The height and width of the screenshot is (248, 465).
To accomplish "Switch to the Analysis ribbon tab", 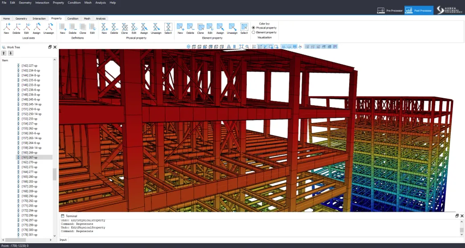I will [x=101, y=18].
